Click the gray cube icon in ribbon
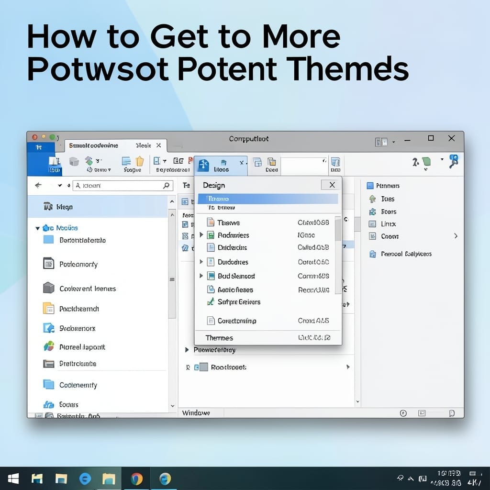 (74, 162)
